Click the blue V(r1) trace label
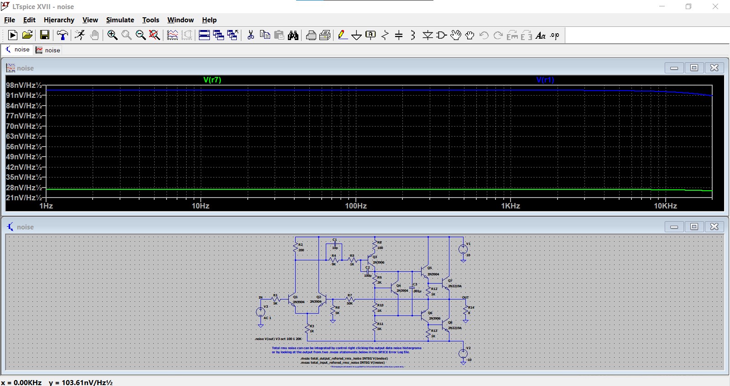This screenshot has height=386, width=730. click(x=545, y=80)
